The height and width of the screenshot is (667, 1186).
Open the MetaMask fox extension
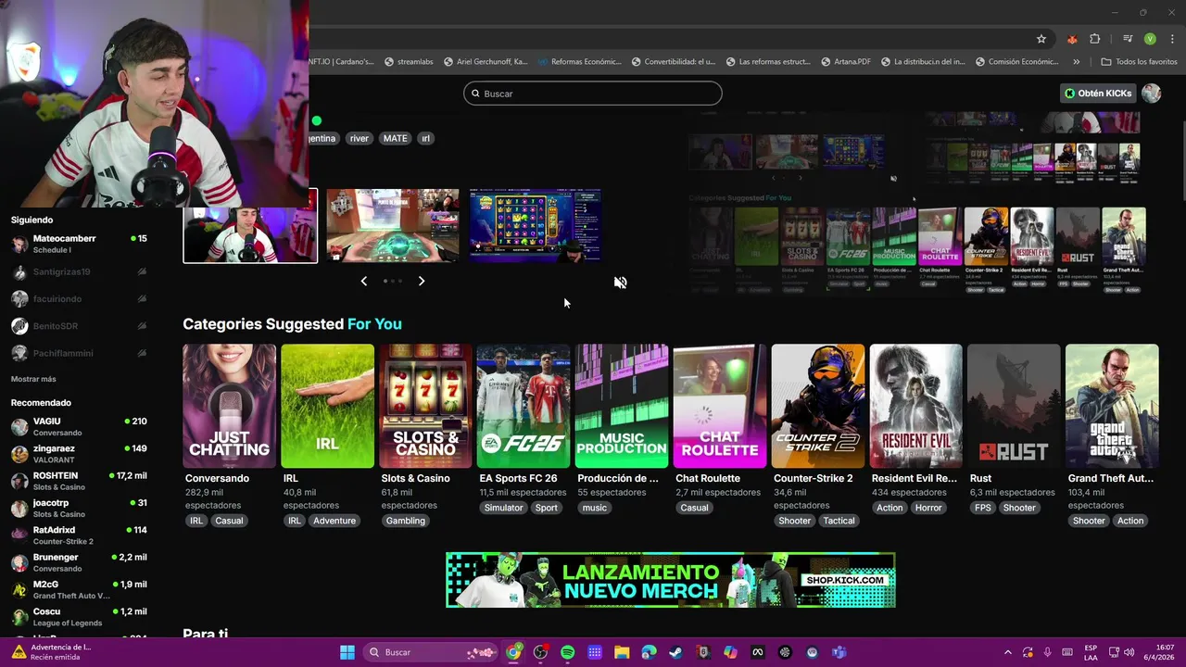point(1073,39)
